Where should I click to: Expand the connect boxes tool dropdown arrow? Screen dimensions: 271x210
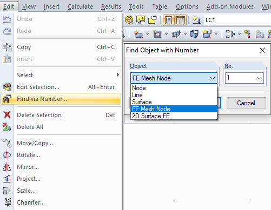(x=239, y=34)
